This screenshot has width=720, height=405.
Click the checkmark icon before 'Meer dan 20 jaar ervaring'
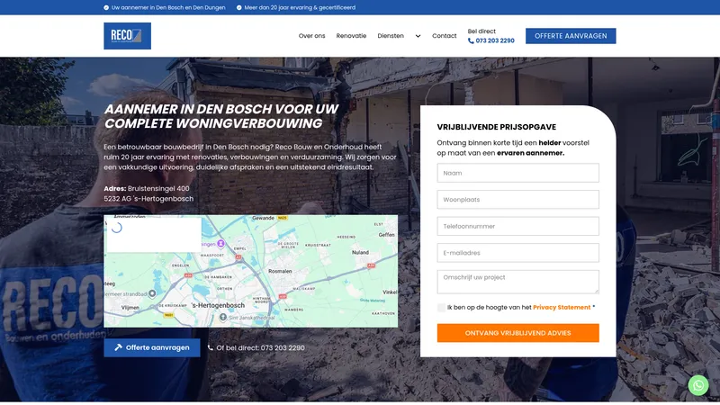pos(239,7)
